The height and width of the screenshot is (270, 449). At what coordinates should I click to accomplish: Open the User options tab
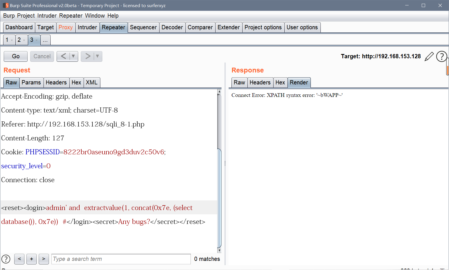(302, 27)
